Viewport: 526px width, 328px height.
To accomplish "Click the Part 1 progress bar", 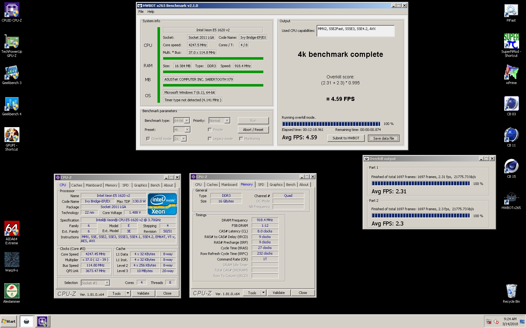I will (420, 184).
